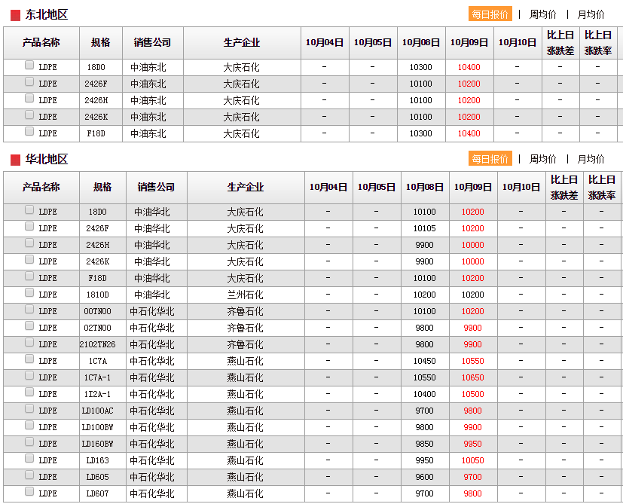Select the LDPE 1I2A-1 checkbox

coord(29,392)
